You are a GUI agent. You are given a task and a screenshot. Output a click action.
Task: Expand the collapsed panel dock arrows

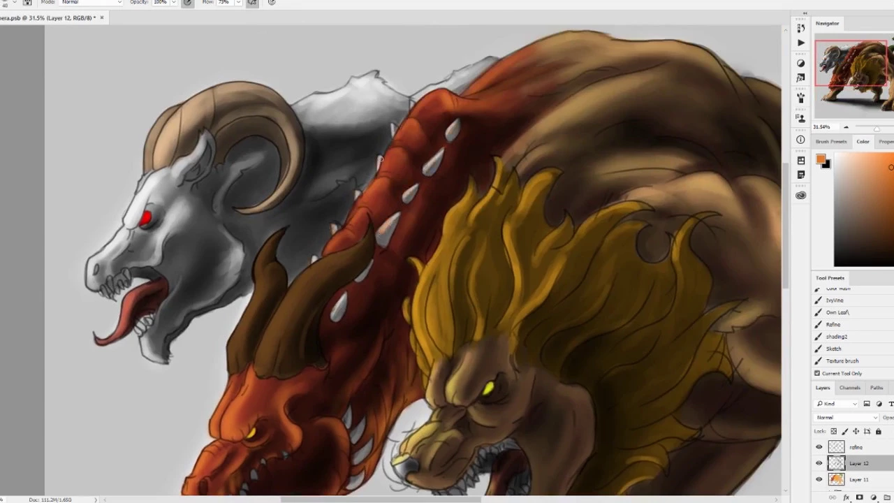point(805,13)
